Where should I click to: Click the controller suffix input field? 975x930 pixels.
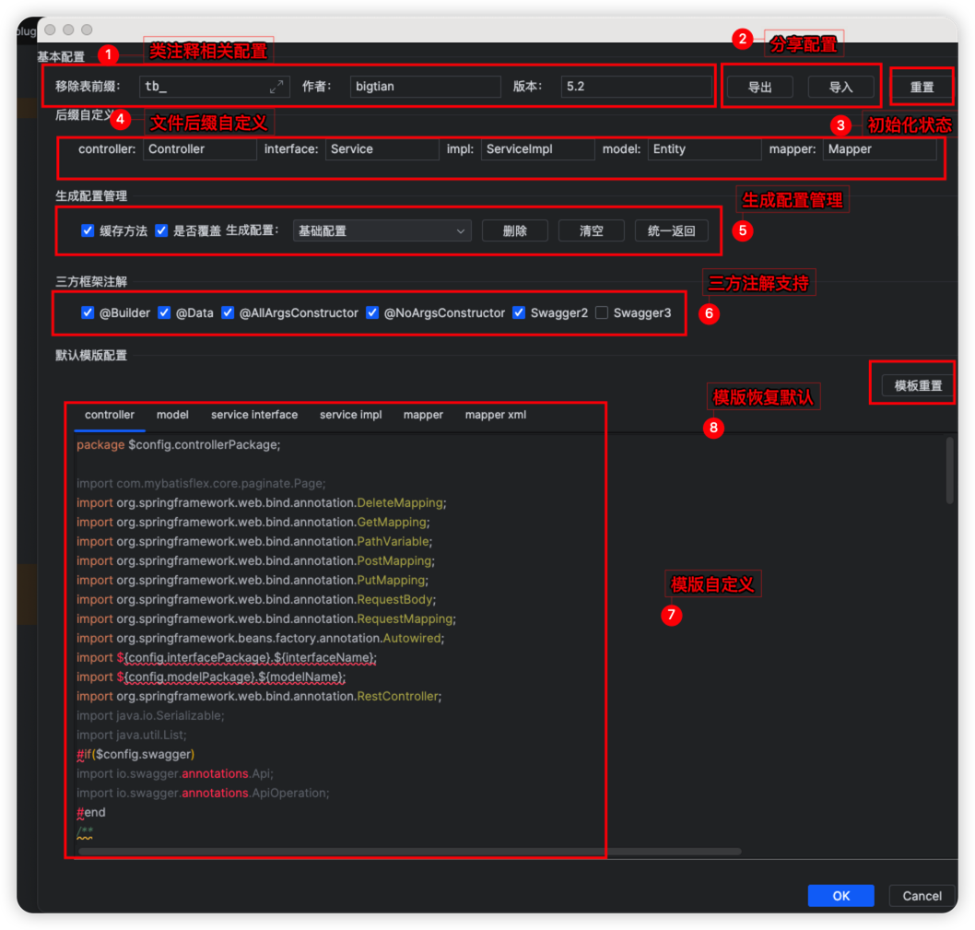point(200,149)
